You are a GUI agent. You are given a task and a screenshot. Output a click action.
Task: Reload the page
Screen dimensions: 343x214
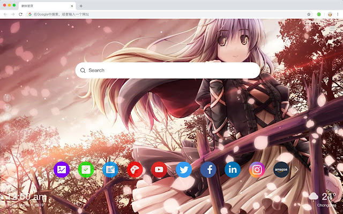[x=20, y=14]
